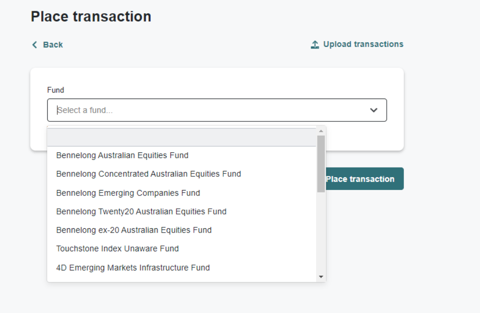The image size is (480, 313).
Task: Click the fund list scrollbar thumb
Action: click(321, 163)
